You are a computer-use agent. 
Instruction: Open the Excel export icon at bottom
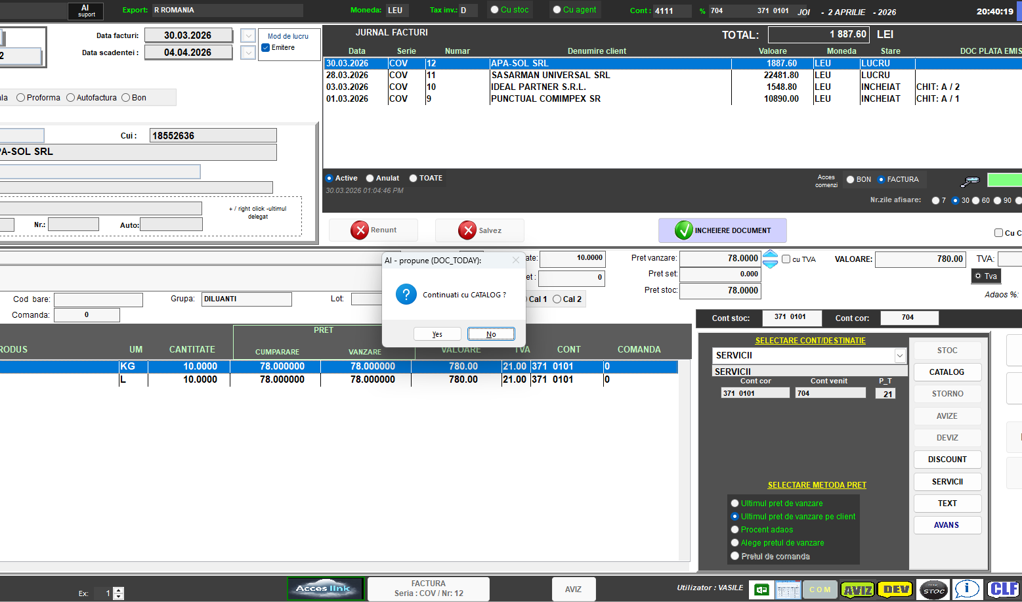762,589
